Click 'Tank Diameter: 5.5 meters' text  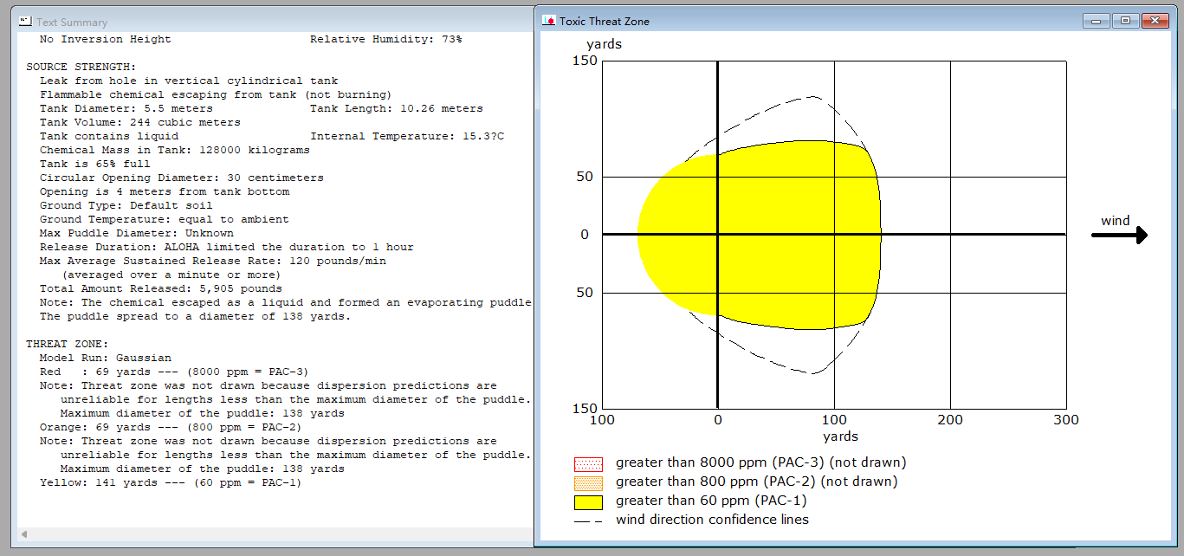point(126,108)
